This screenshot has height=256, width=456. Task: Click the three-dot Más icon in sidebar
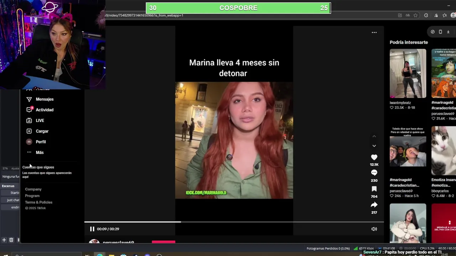[x=29, y=152]
